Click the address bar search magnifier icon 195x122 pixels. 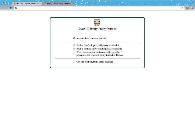coord(16,8)
